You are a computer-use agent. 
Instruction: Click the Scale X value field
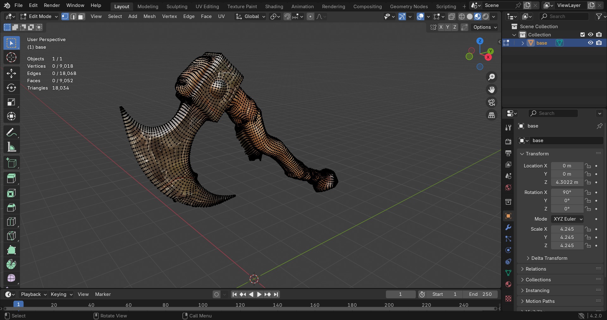tap(567, 229)
